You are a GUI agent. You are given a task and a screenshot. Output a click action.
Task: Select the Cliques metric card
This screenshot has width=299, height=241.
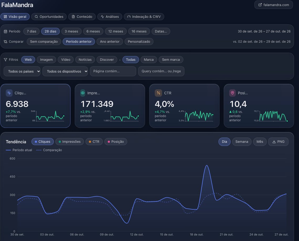(x=35, y=106)
